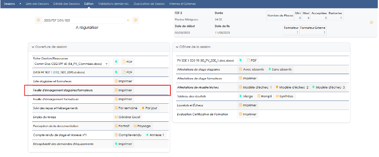
Task: Click Par jour for meals tracking
Action: pos(149,108)
